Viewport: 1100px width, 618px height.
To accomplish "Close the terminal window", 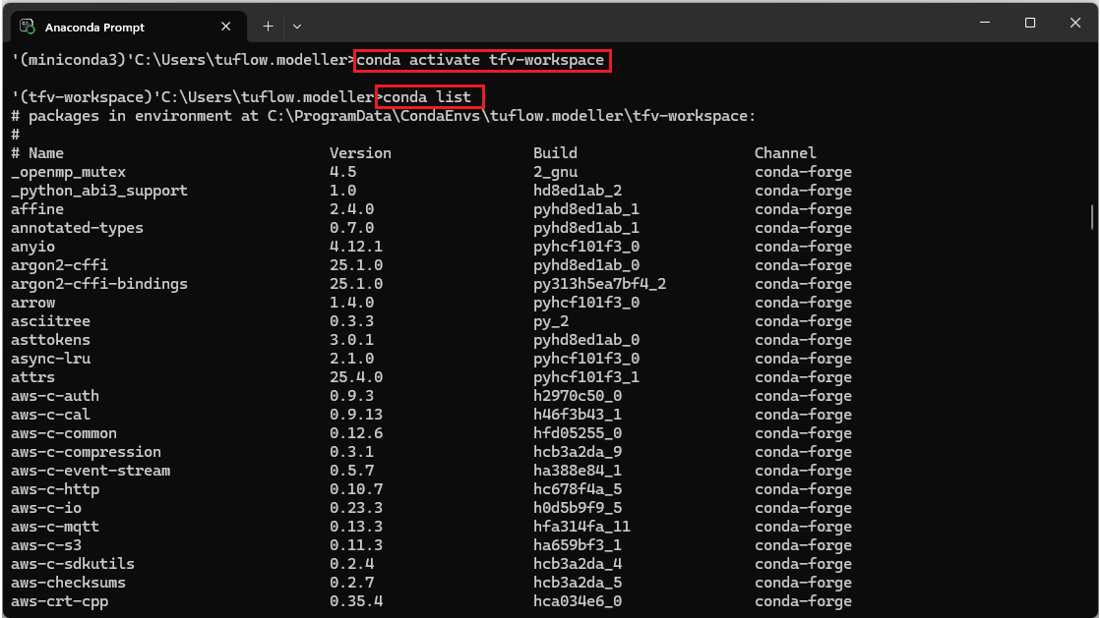I will pos(1074,23).
